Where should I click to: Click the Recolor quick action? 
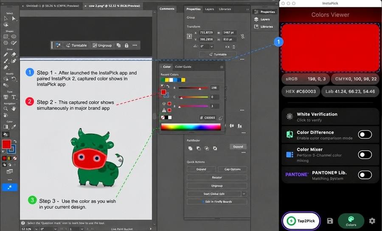217,177
